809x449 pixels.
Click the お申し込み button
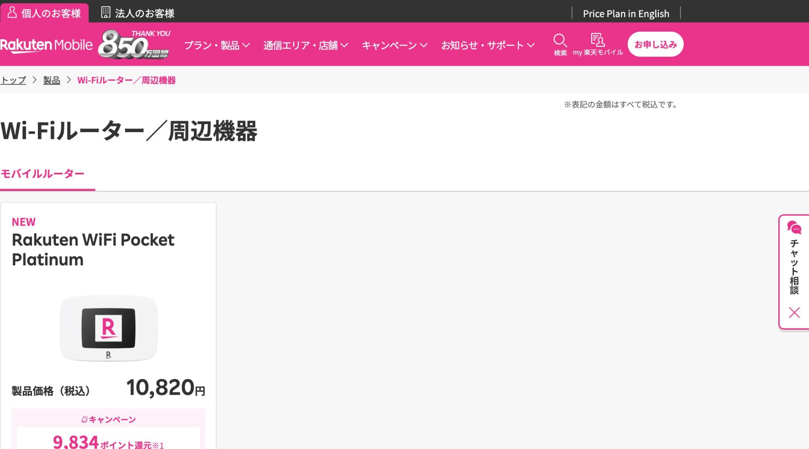pyautogui.click(x=655, y=44)
